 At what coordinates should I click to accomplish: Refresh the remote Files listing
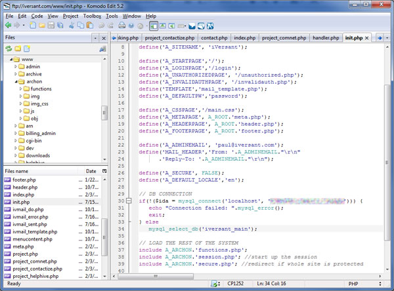9,48
